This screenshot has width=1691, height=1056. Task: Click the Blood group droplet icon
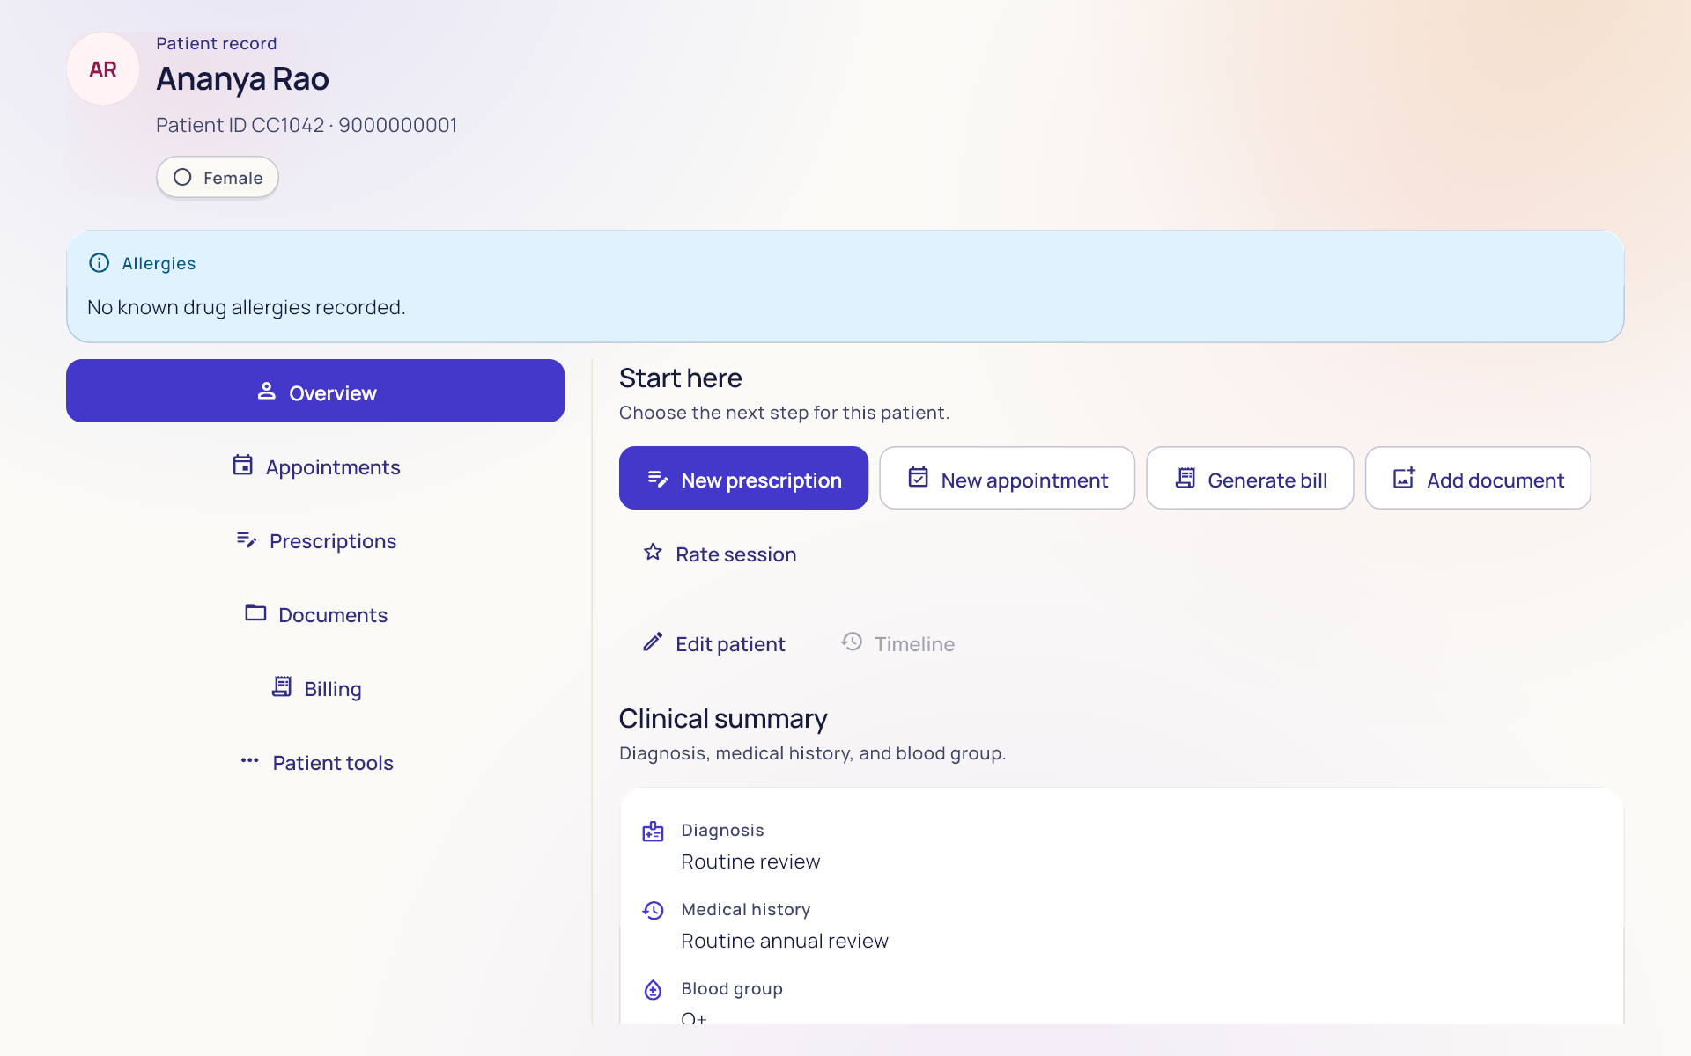pyautogui.click(x=653, y=990)
